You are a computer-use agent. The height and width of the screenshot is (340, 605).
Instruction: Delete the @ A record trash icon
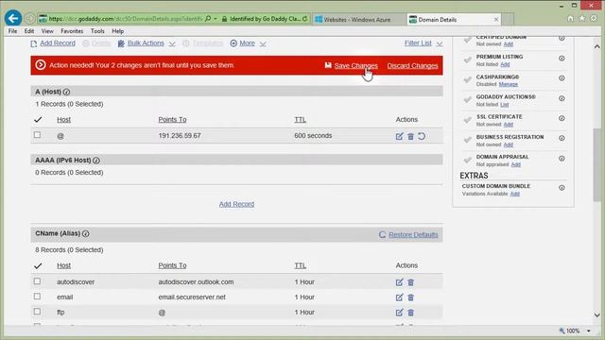pos(410,136)
